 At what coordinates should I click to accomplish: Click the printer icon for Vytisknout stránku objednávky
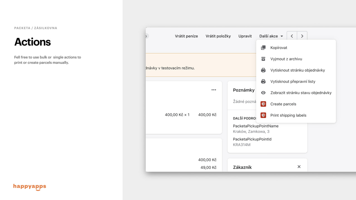click(263, 70)
